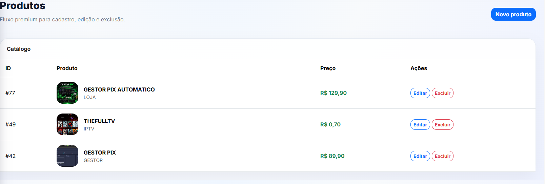This screenshot has height=184, width=545.
Task: Delete product #42 GESTOR PIX
Action: [x=442, y=156]
